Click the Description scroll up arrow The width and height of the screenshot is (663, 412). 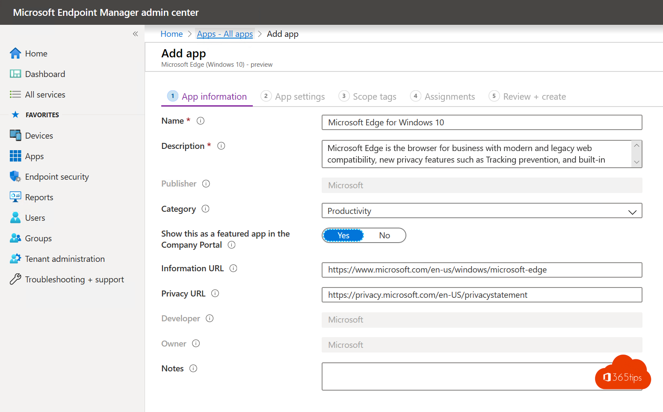pos(636,145)
